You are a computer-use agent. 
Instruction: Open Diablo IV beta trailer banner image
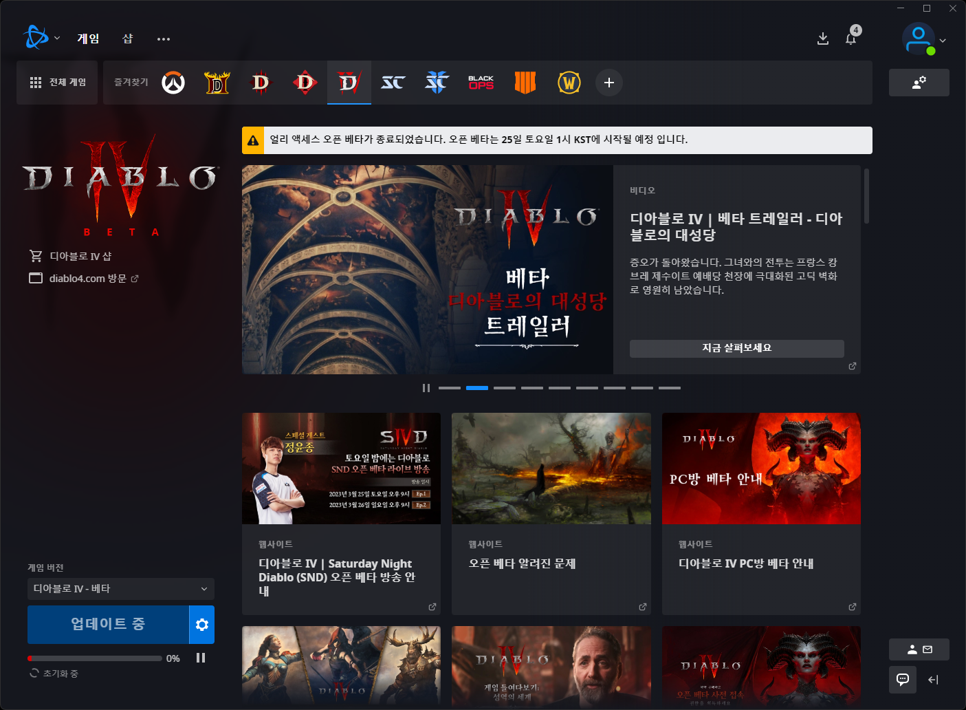point(428,270)
